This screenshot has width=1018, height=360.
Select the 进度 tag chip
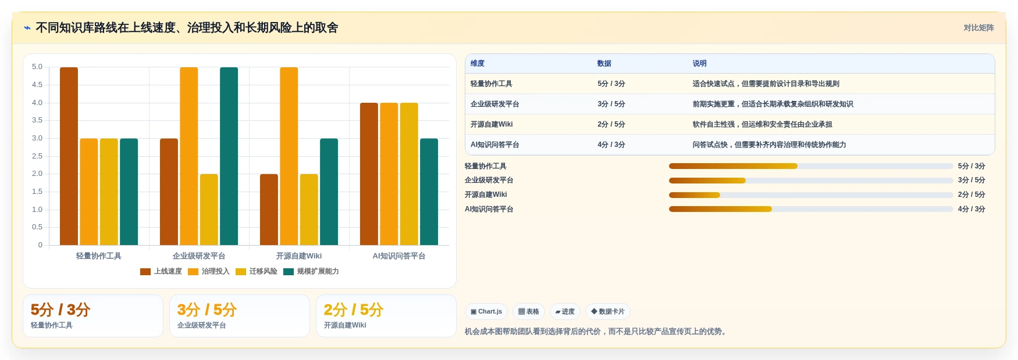click(x=565, y=312)
